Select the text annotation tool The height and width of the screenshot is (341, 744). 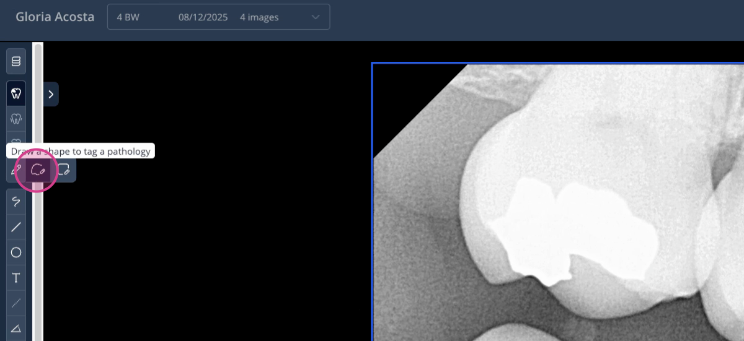pyautogui.click(x=16, y=278)
